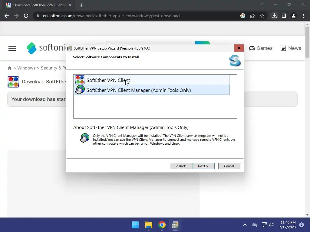This screenshot has width=310, height=232.
Task: Click the setup installer taskbar icon
Action: coord(175,225)
